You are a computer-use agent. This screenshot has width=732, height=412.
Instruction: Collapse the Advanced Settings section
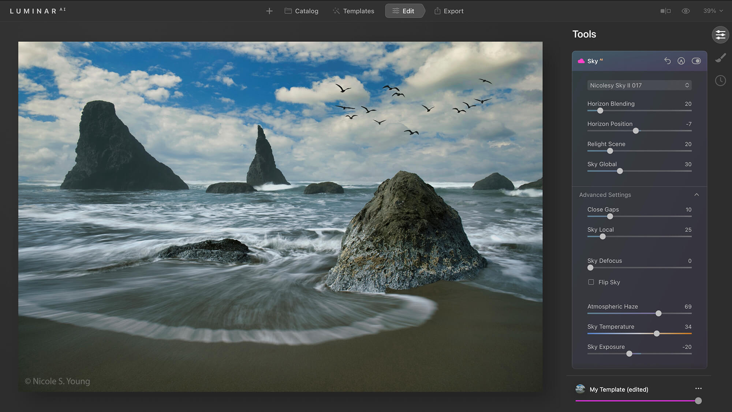tap(696, 195)
